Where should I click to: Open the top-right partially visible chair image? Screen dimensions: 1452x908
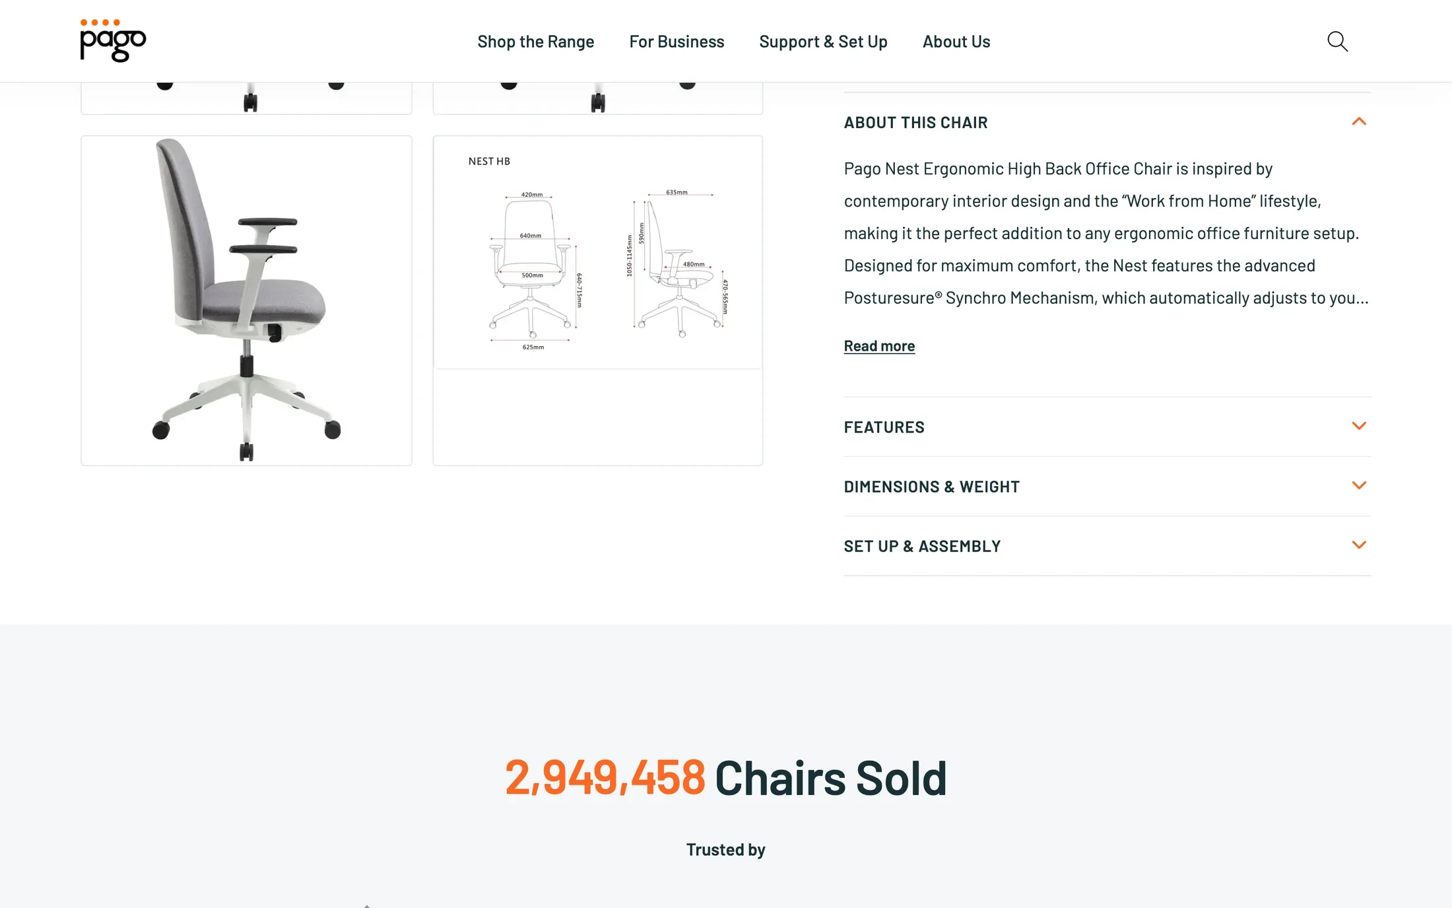[597, 98]
